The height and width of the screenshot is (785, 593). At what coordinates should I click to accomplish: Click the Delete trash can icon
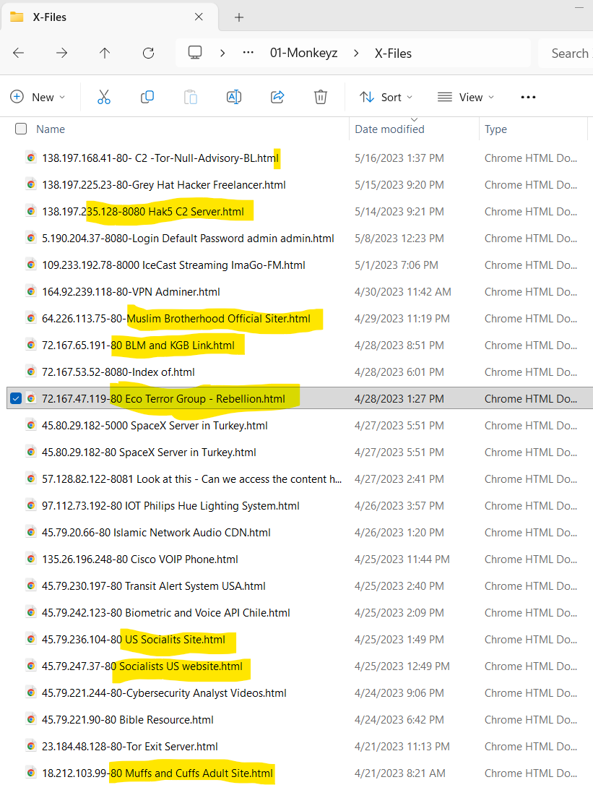tap(321, 97)
